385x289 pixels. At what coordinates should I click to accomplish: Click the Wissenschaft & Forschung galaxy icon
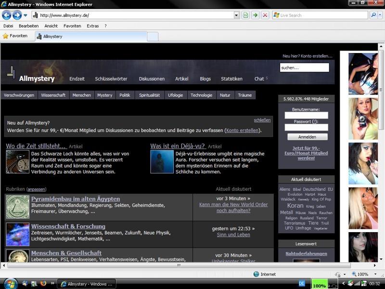[18, 235]
